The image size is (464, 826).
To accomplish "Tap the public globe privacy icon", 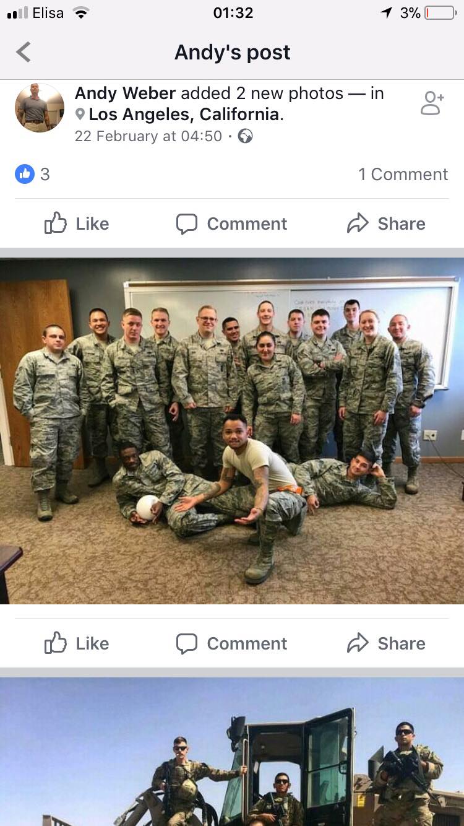I will [246, 136].
